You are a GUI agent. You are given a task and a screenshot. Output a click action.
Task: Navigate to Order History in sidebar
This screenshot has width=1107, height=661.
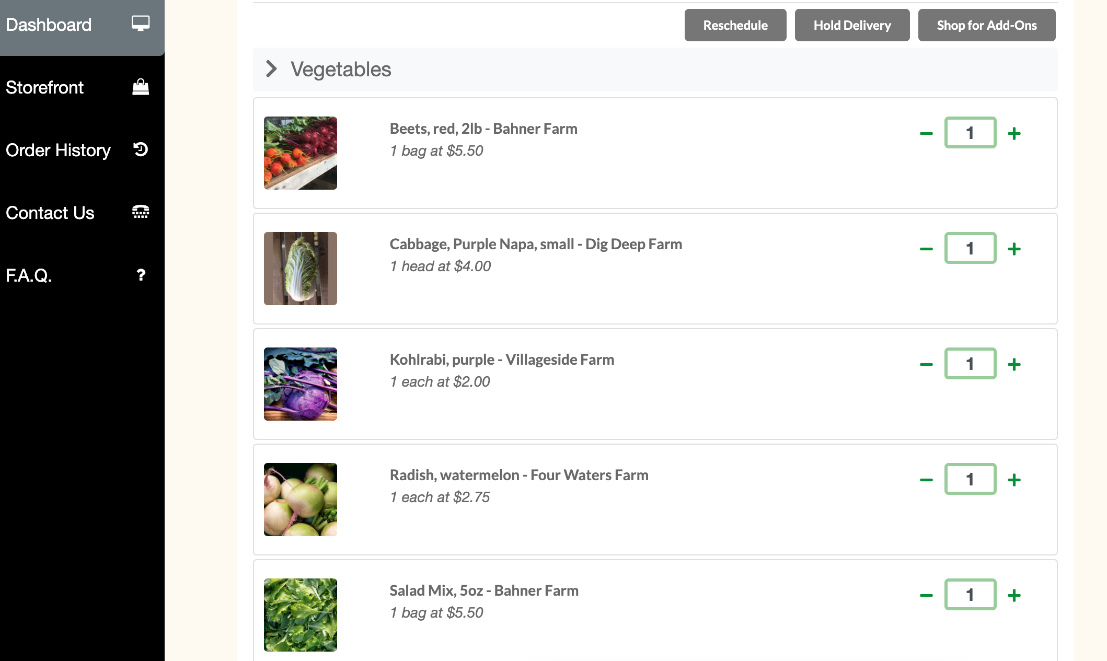pyautogui.click(x=59, y=150)
